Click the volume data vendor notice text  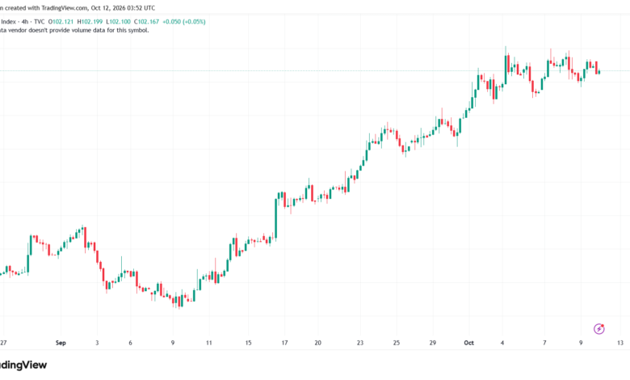[x=74, y=30]
